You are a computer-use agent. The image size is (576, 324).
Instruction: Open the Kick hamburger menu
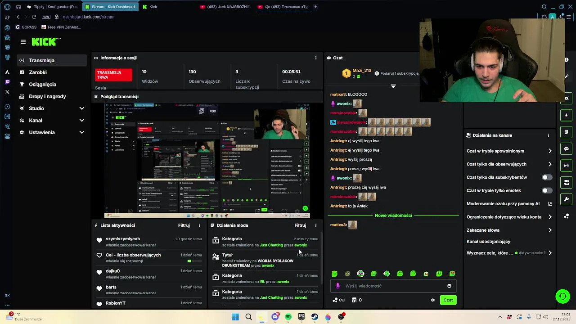(23, 42)
